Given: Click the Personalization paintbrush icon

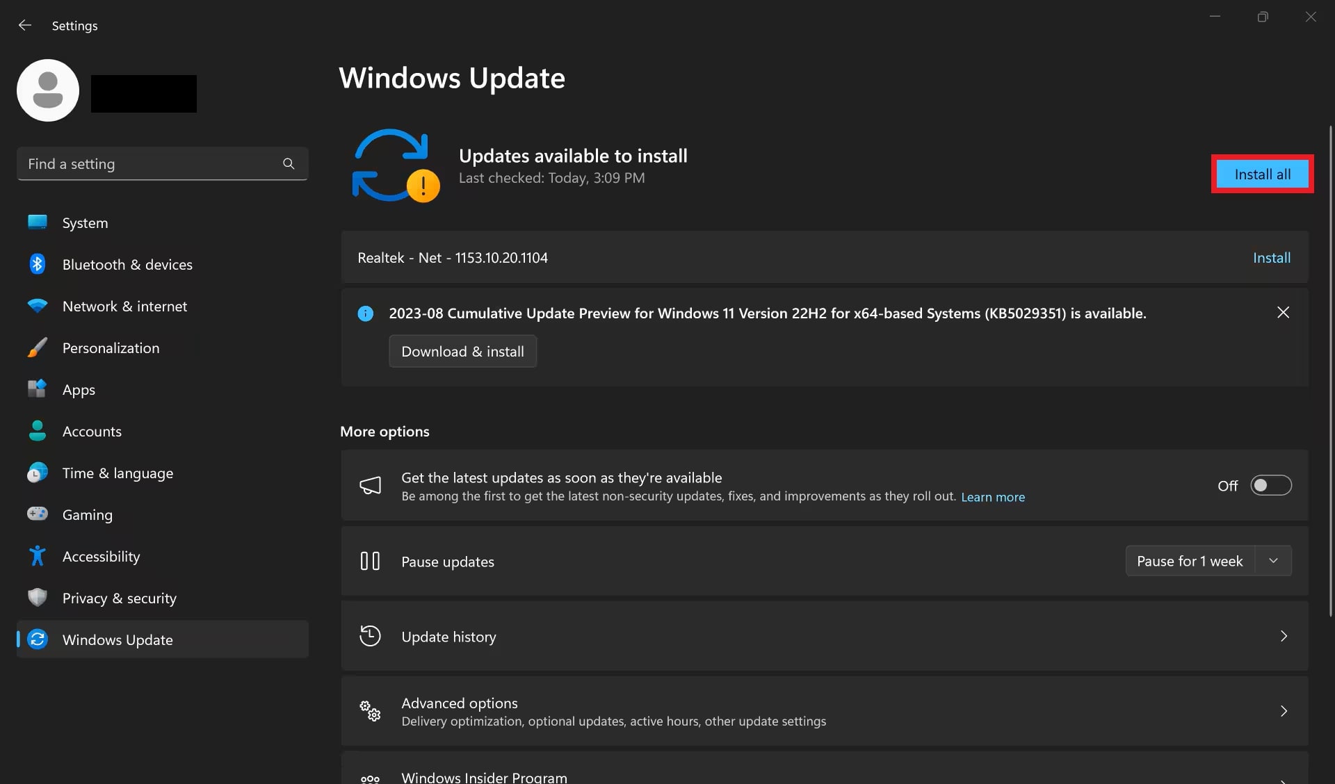Looking at the screenshot, I should point(38,348).
